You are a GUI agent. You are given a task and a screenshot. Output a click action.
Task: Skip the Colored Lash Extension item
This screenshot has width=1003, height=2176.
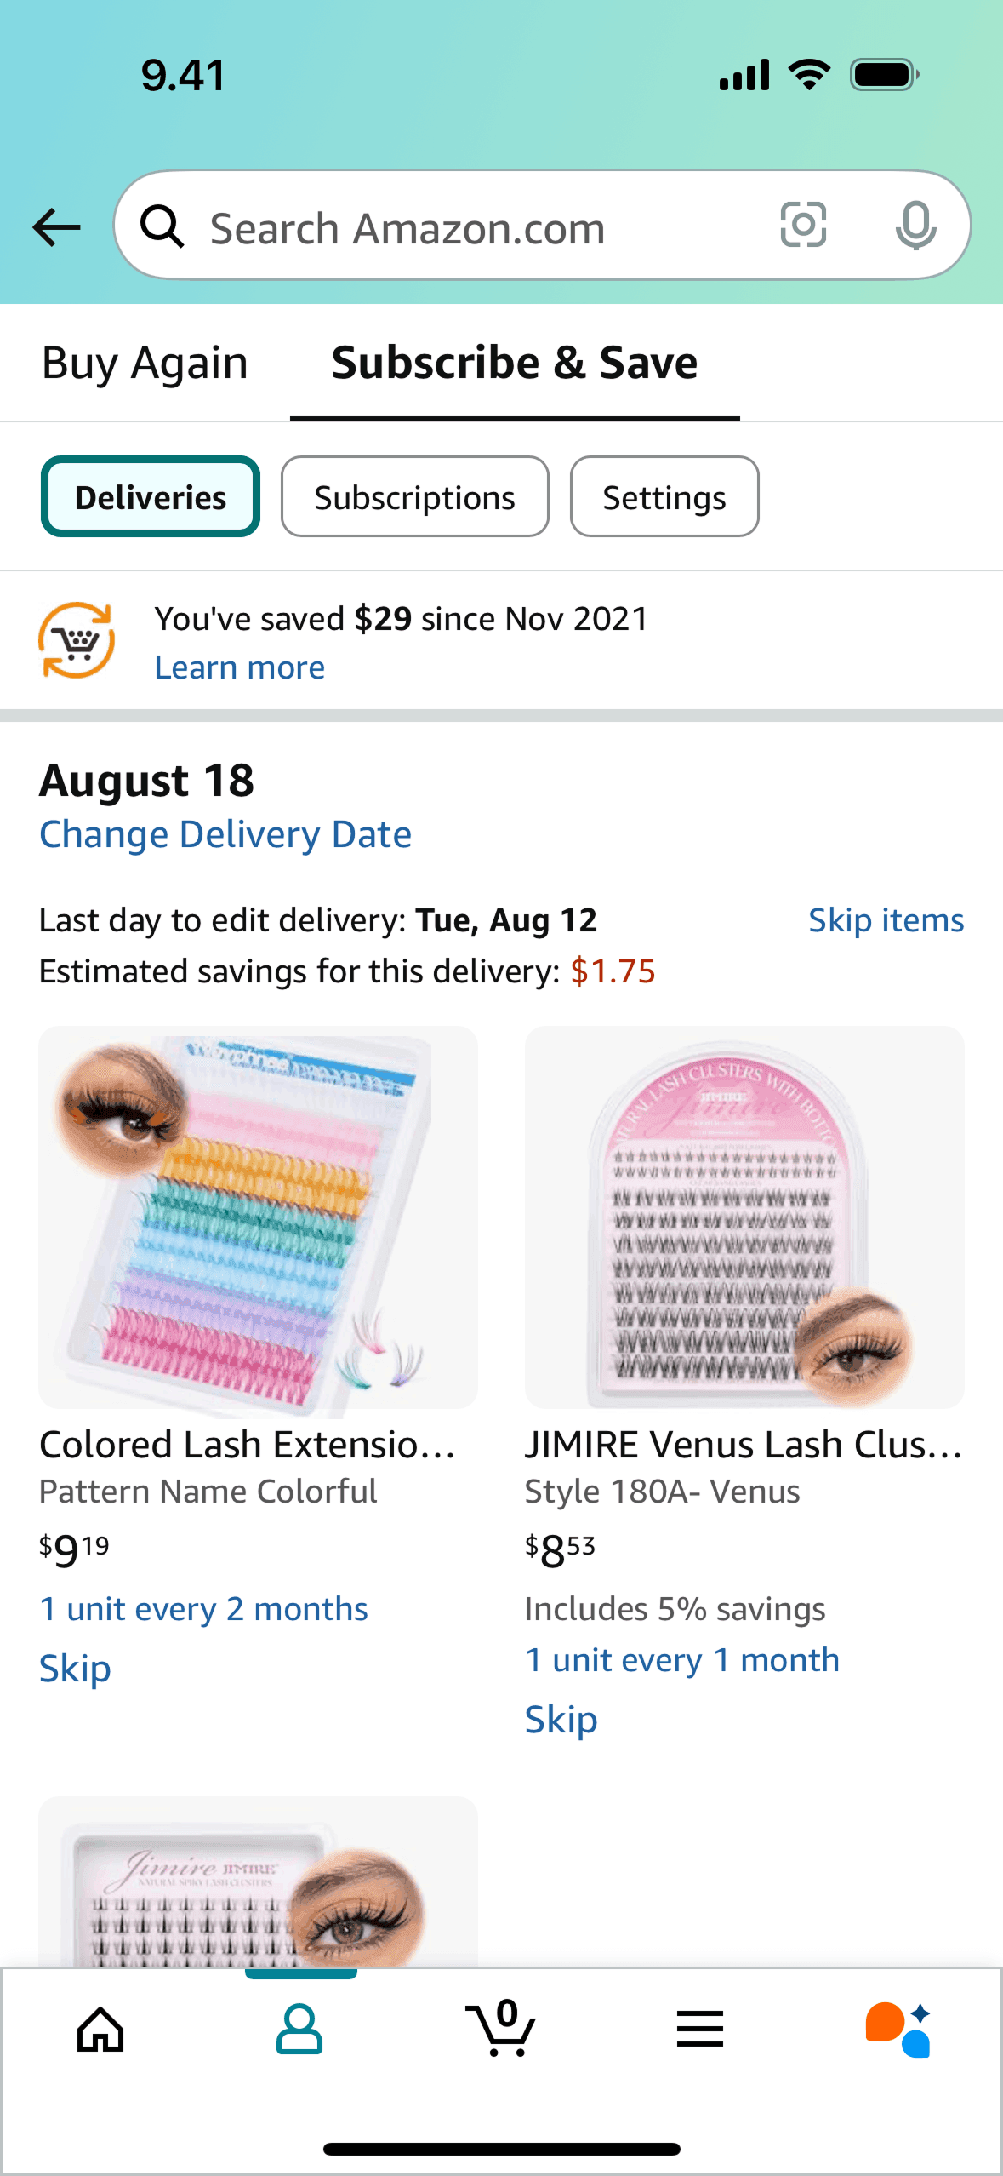tap(75, 1667)
